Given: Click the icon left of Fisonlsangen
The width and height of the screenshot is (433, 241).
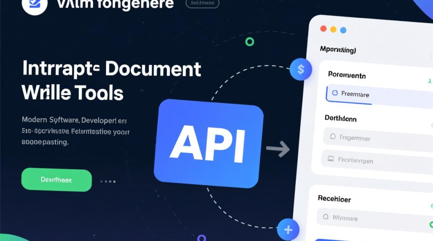Looking at the screenshot, I should (x=331, y=158).
